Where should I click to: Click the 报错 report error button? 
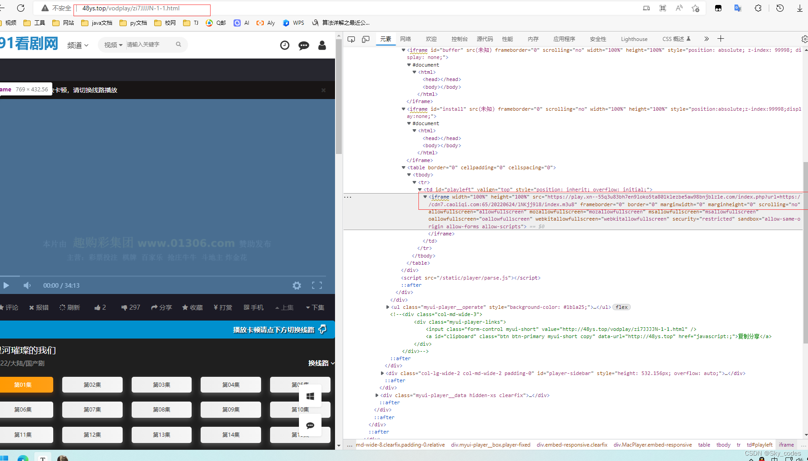coord(39,307)
